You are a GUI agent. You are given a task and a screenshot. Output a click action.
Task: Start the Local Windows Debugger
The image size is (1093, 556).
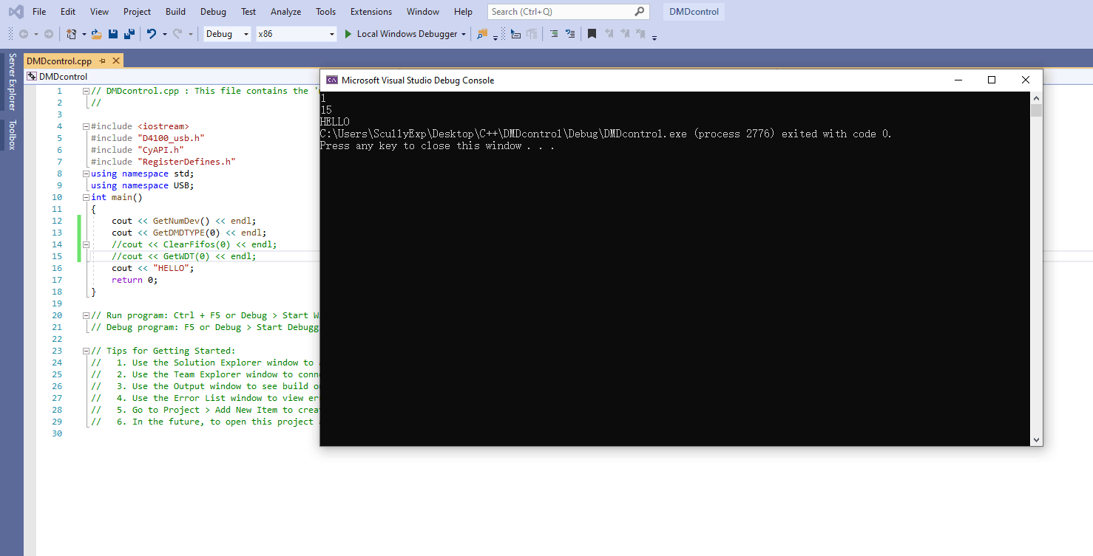(403, 34)
